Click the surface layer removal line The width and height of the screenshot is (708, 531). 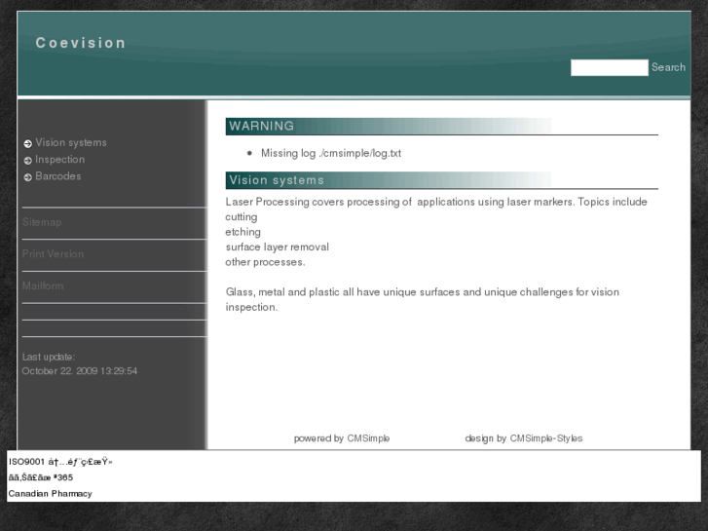point(278,247)
